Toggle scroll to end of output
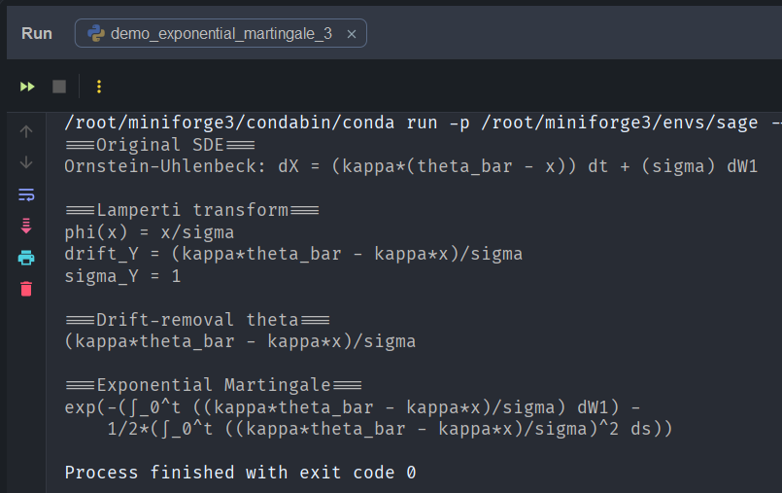Screen dimensions: 782x493 [26, 226]
